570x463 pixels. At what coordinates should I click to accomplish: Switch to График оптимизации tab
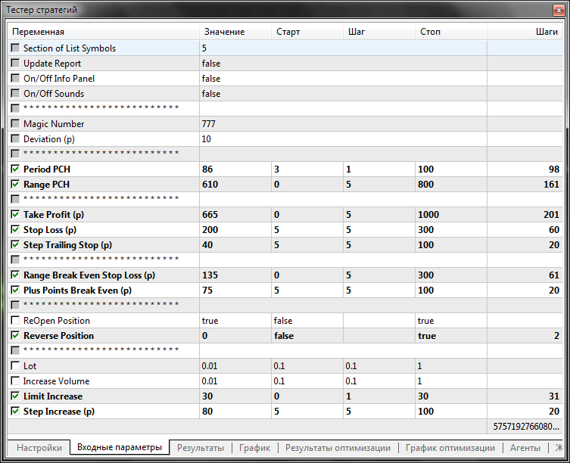click(x=450, y=448)
